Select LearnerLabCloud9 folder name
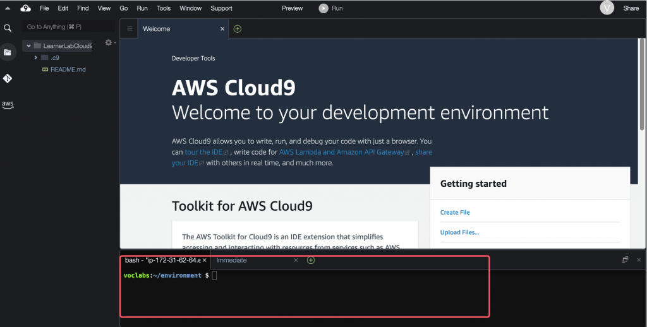The height and width of the screenshot is (327, 647). click(67, 46)
